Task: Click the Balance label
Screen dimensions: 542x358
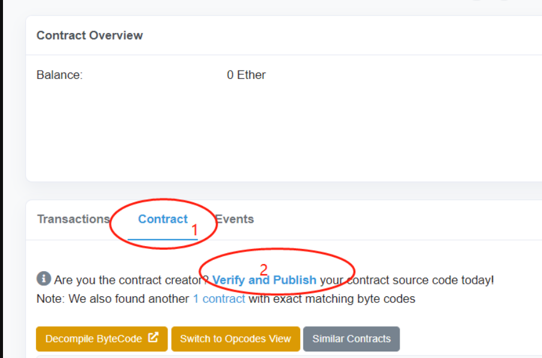Action: (x=59, y=75)
